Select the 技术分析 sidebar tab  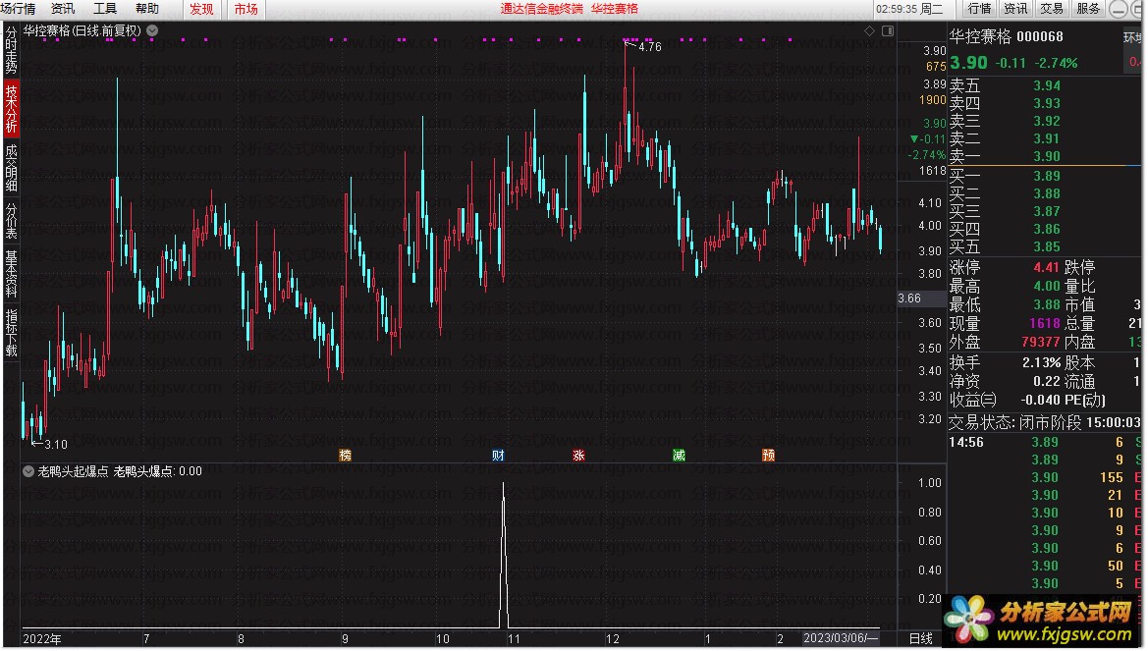11,108
